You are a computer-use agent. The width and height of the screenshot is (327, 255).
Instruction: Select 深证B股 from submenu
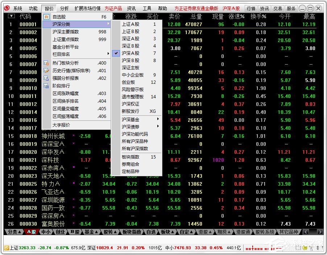pyautogui.click(x=137, y=46)
